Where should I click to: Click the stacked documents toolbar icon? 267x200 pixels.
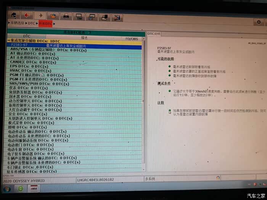[105, 18]
